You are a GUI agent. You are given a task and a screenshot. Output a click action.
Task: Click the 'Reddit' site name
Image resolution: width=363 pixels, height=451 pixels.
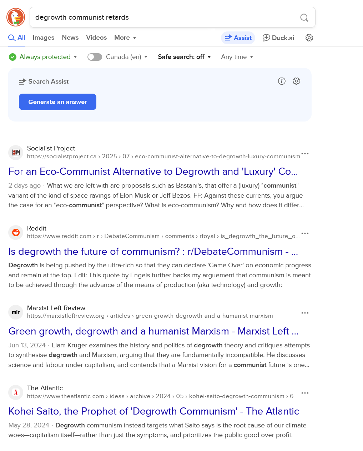[37, 228]
